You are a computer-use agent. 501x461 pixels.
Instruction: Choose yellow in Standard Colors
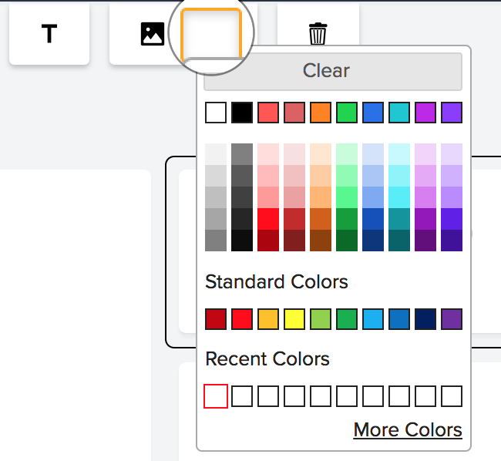[294, 319]
